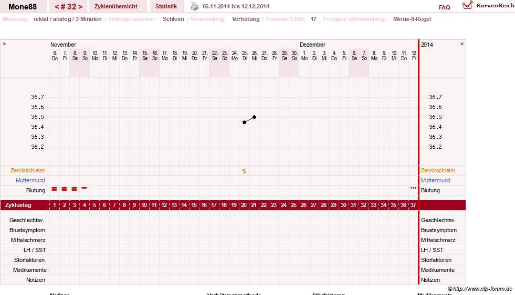Click the left Mittelschmerz row label
Image resolution: width=515 pixels, height=295 pixels.
point(28,240)
